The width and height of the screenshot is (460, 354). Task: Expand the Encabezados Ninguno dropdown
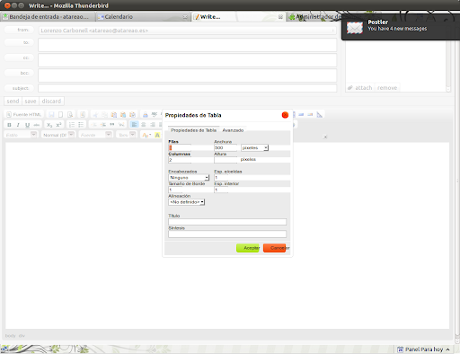[x=189, y=178]
